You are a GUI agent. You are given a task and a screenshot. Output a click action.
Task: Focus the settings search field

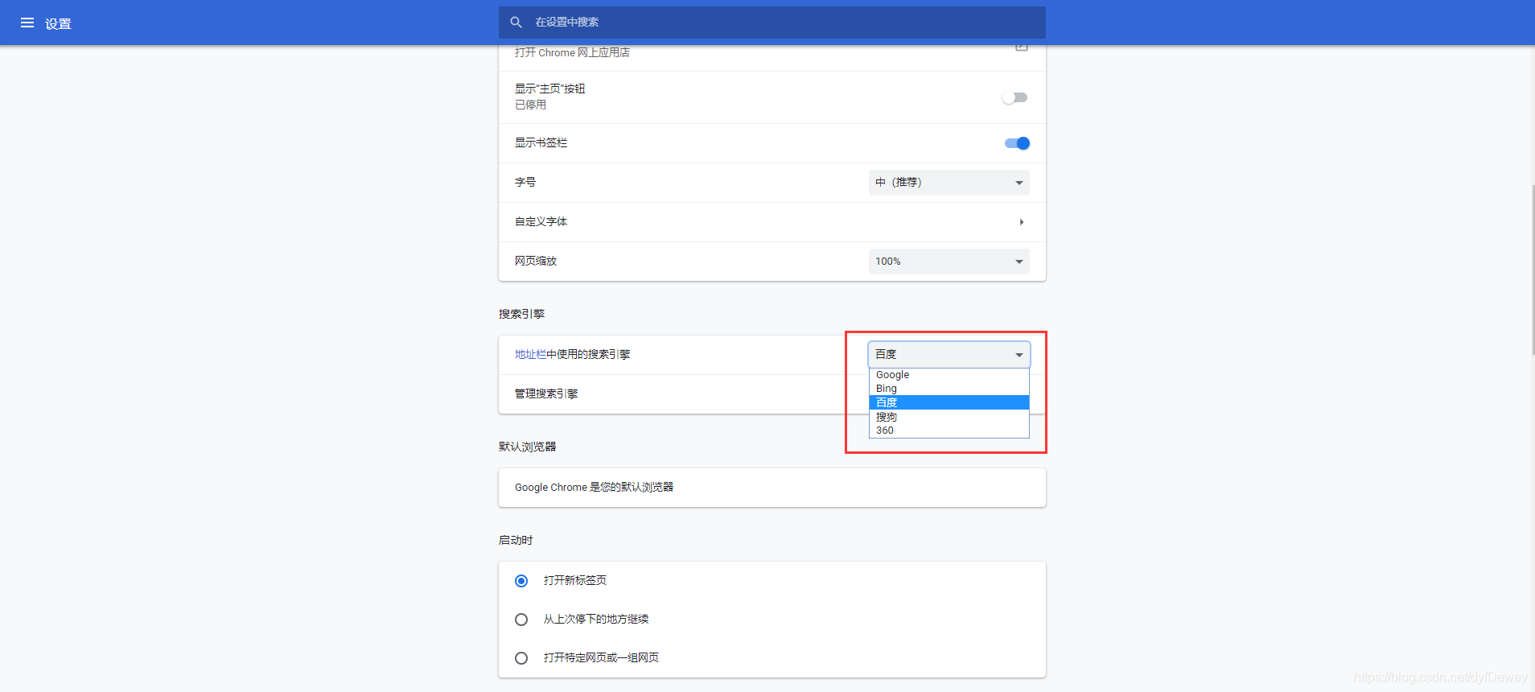tap(772, 23)
